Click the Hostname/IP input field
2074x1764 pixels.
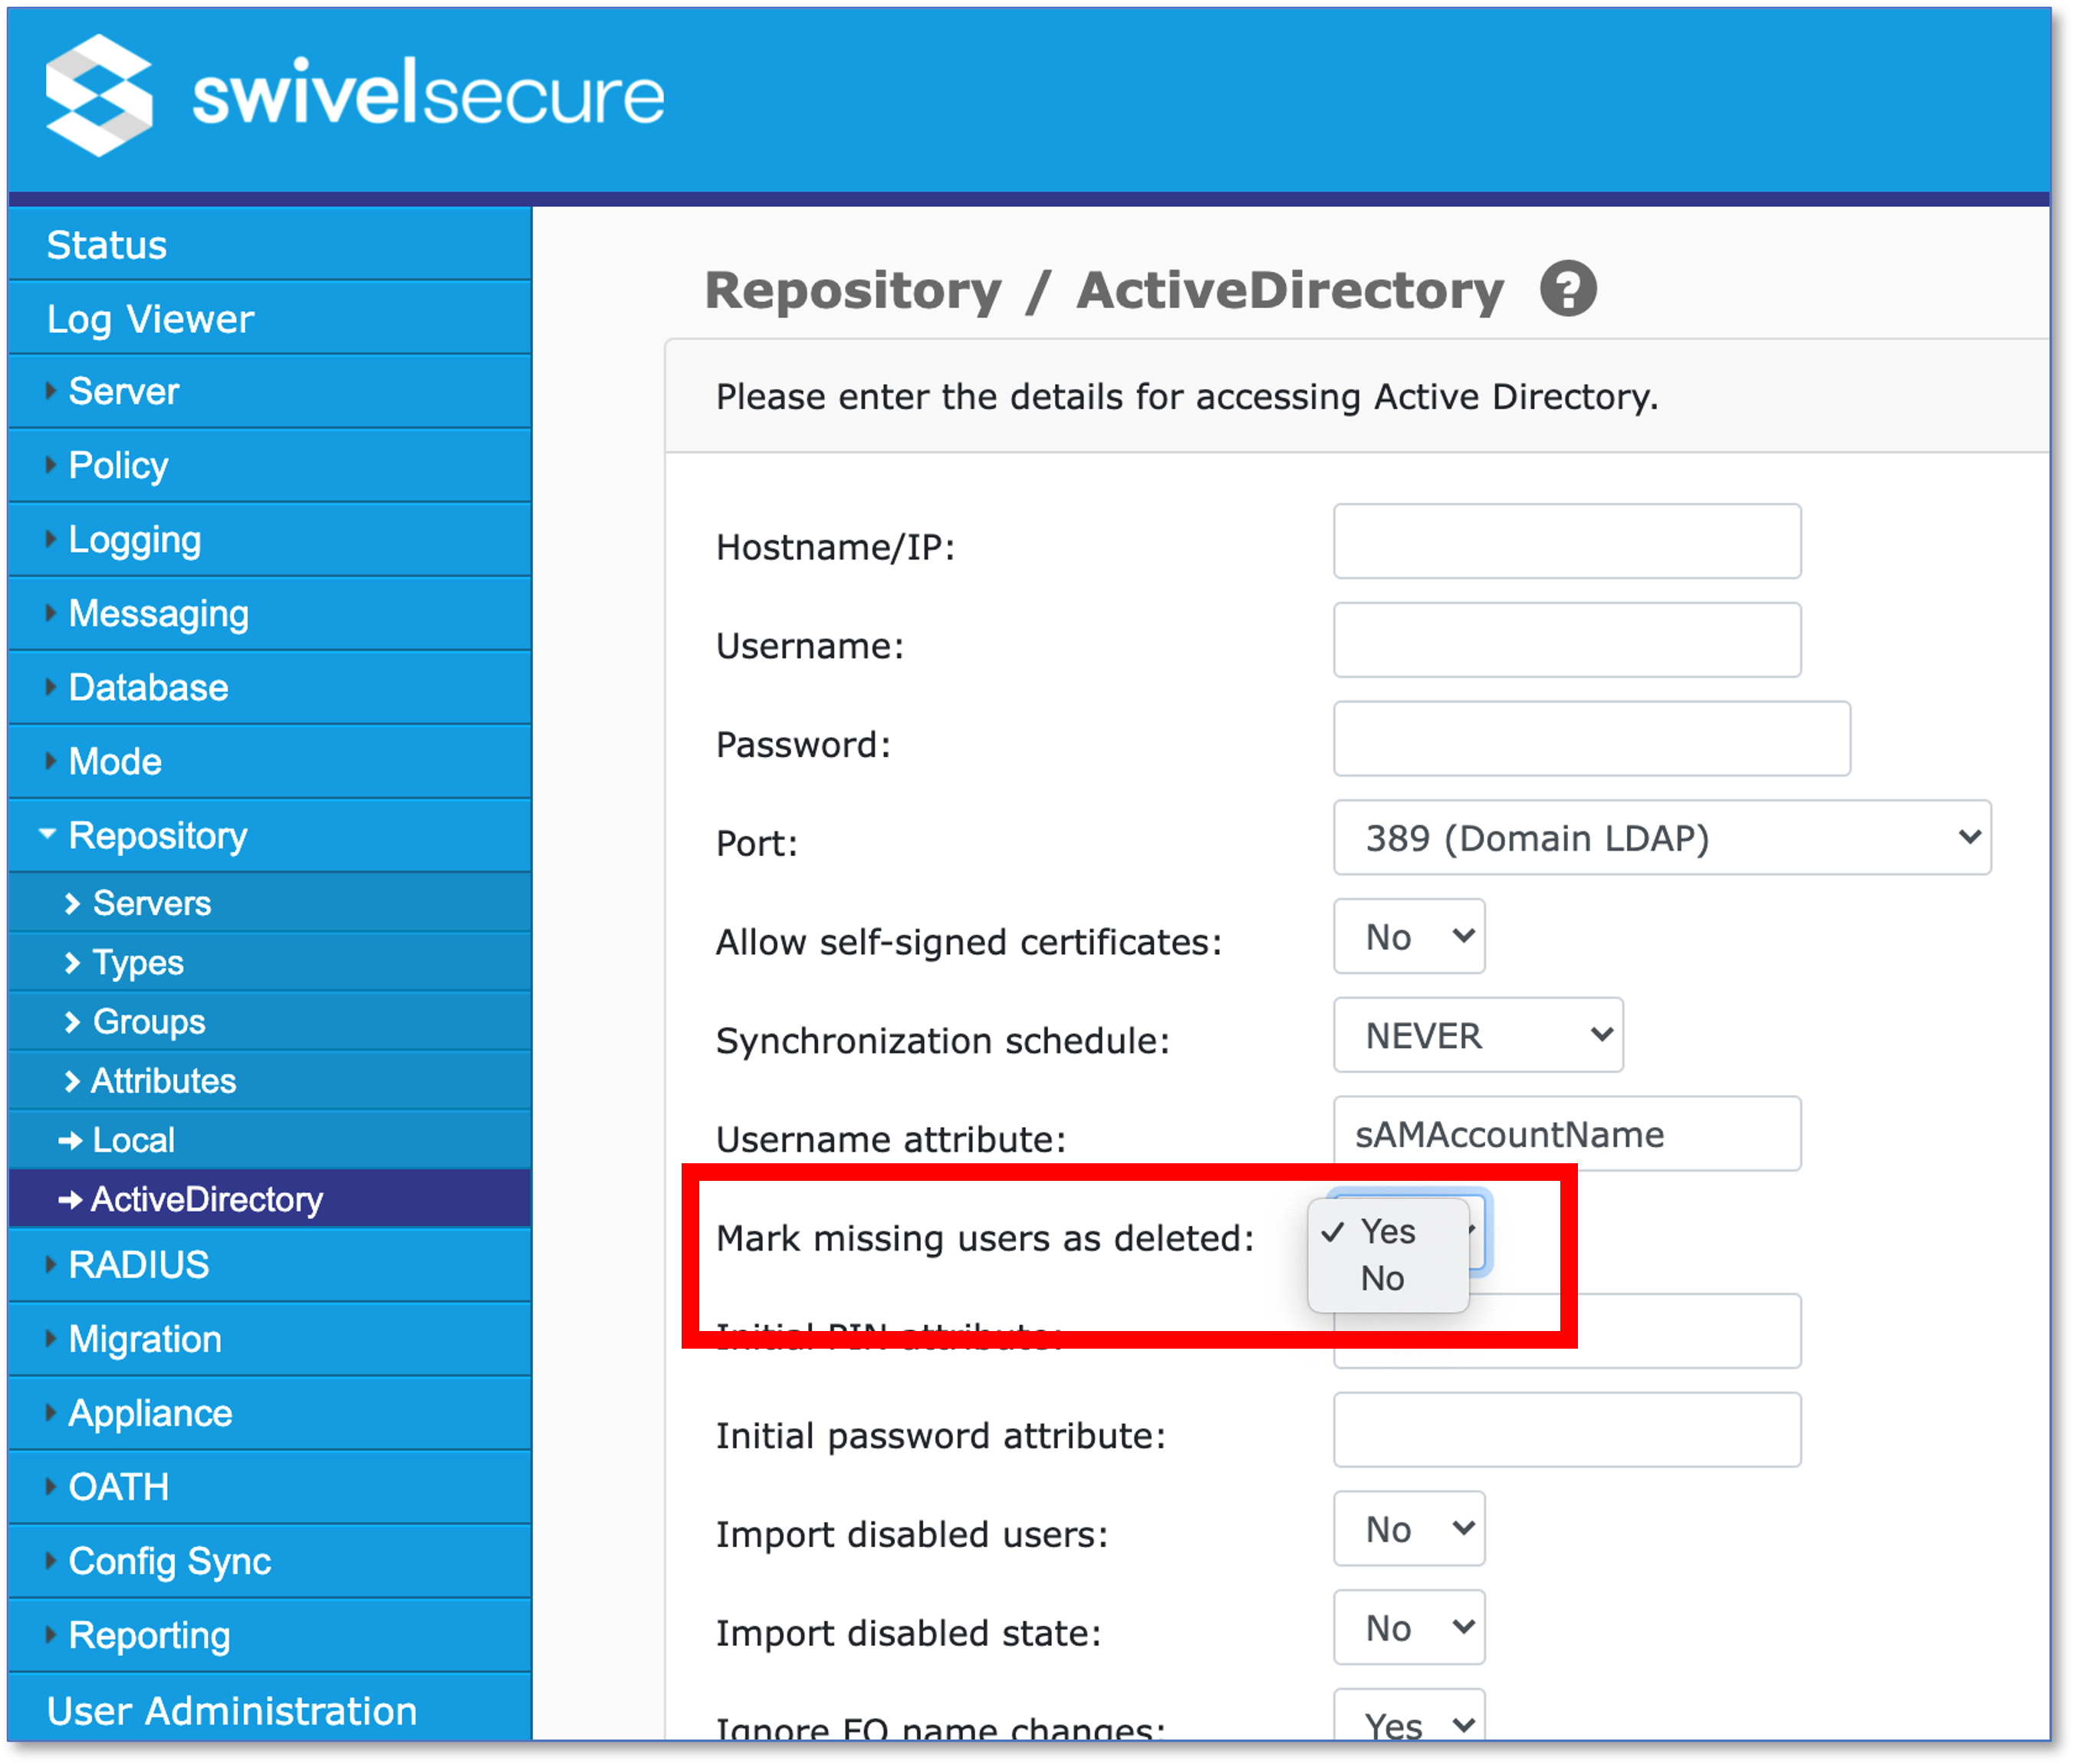point(1566,541)
